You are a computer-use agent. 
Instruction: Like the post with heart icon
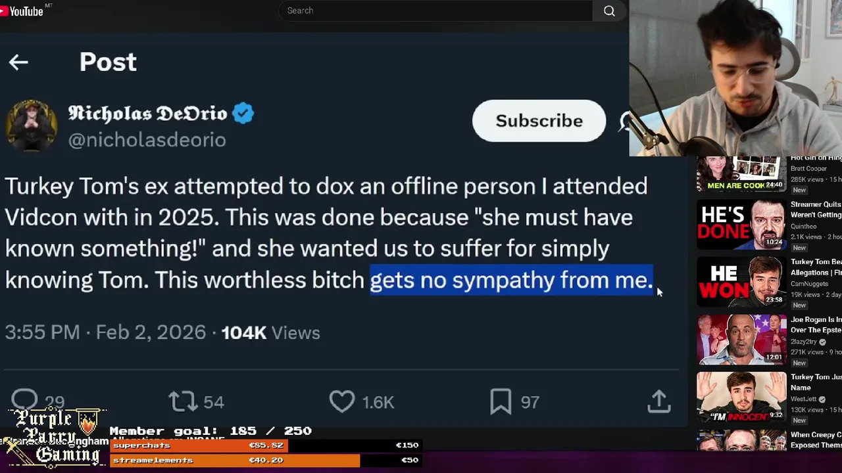pyautogui.click(x=342, y=401)
